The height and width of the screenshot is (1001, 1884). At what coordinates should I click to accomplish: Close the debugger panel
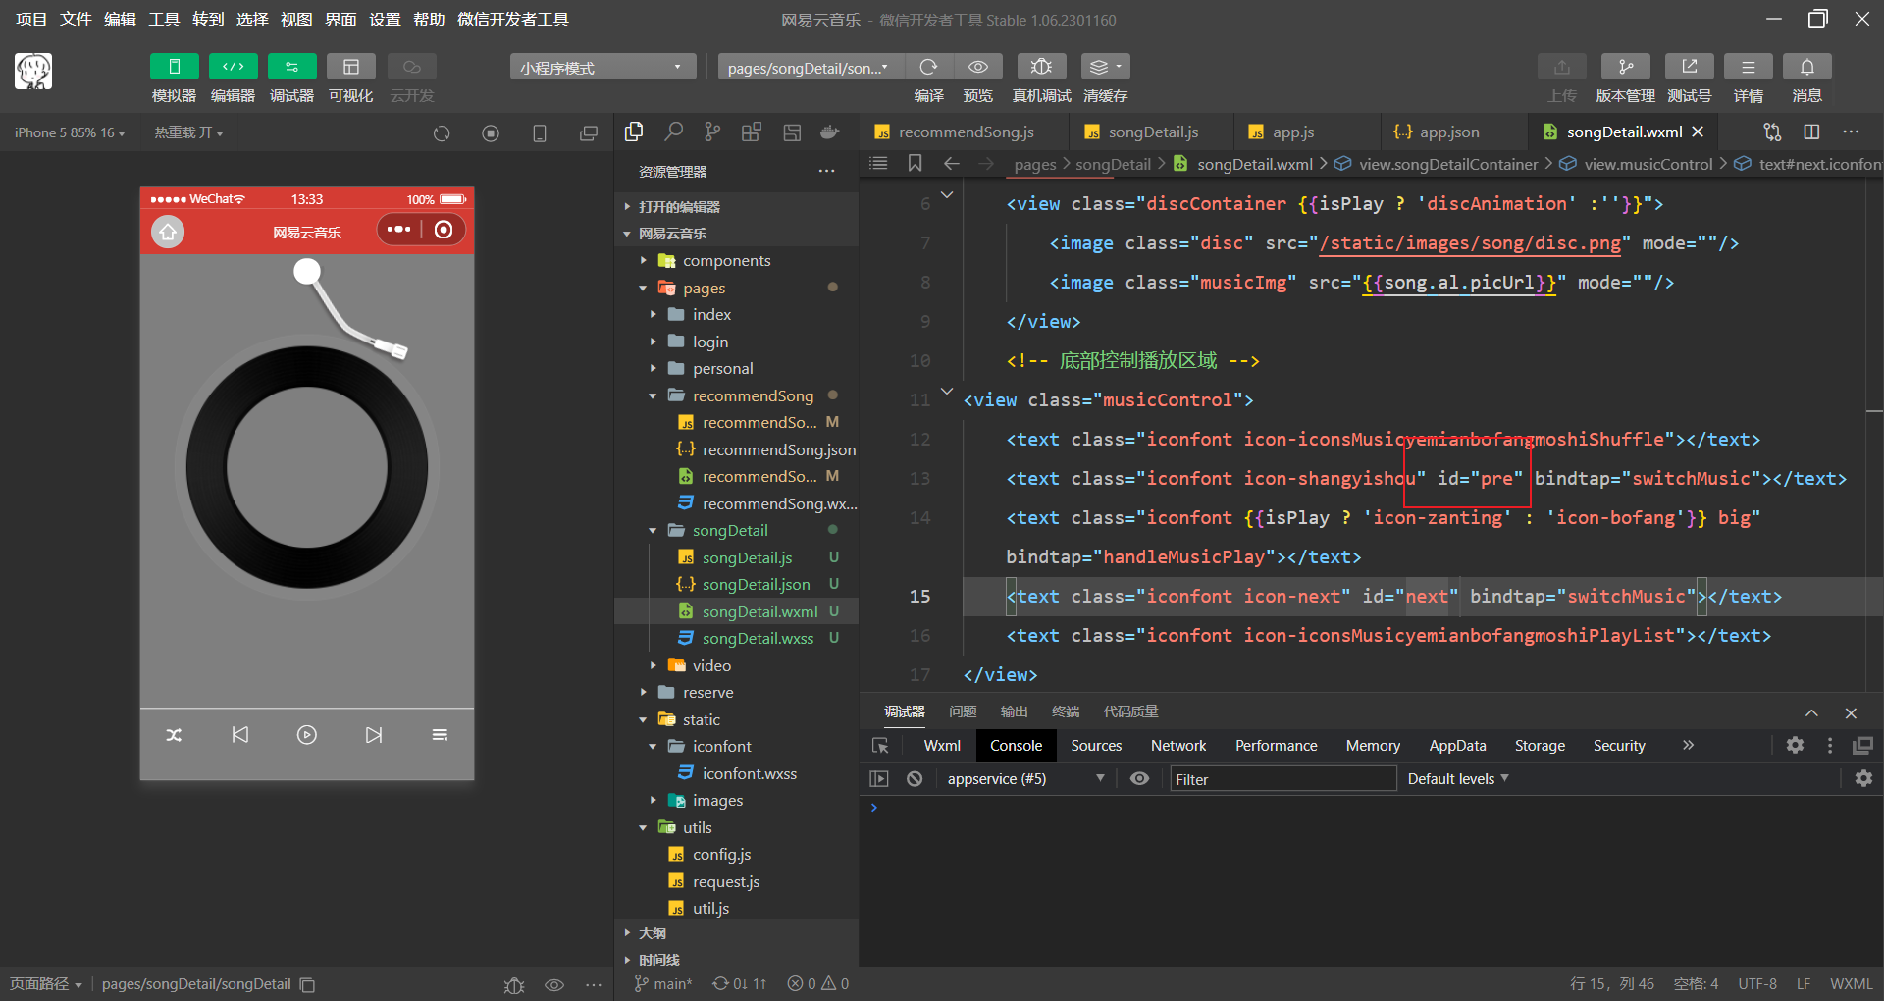(1851, 713)
